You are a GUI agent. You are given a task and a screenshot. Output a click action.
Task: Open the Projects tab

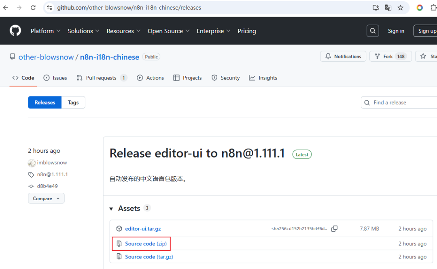click(187, 78)
